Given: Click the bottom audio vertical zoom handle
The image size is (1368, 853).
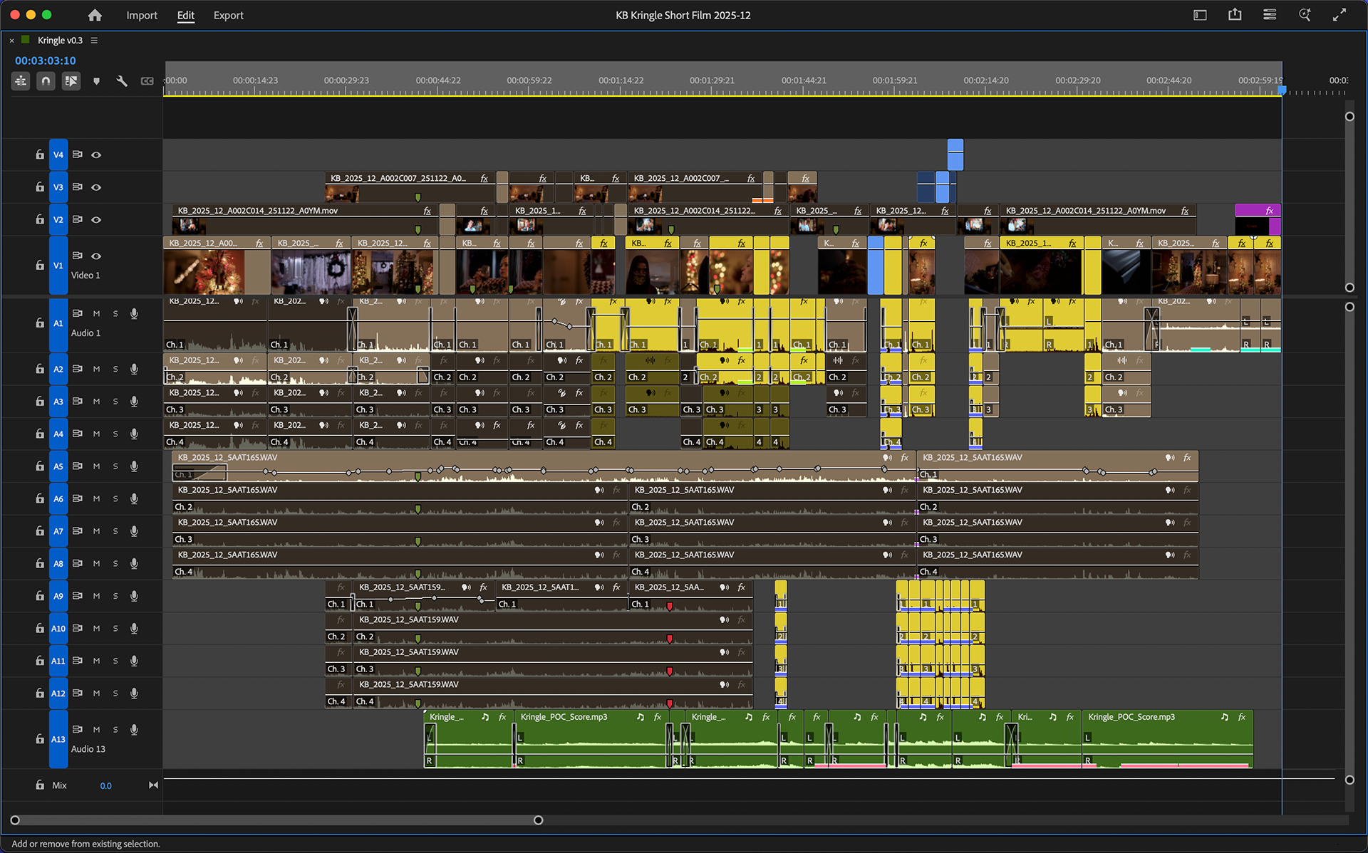Looking at the screenshot, I should click(1349, 780).
